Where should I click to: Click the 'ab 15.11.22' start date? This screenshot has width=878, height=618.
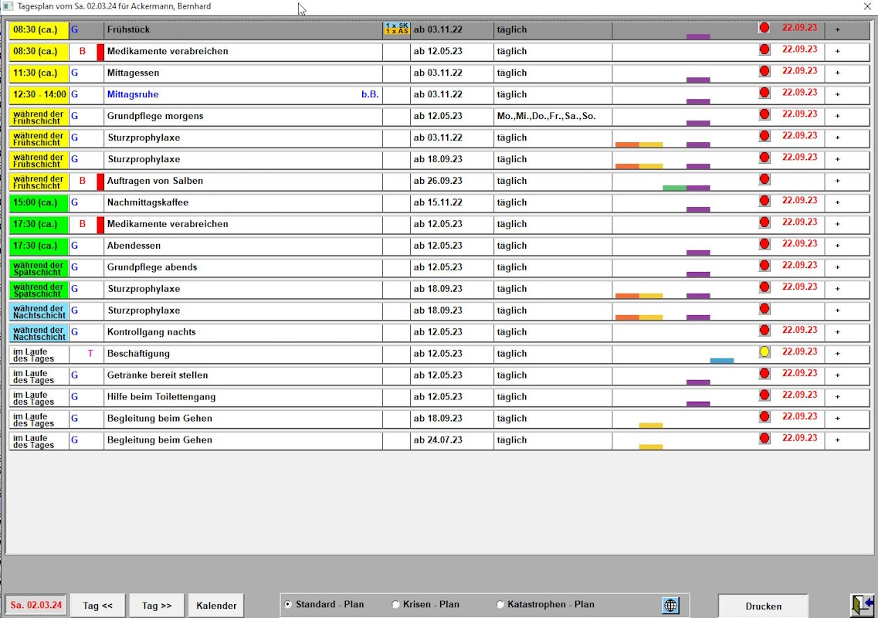(x=438, y=202)
